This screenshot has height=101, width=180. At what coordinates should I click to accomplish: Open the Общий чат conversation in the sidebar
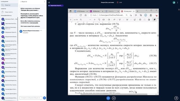[9, 5]
